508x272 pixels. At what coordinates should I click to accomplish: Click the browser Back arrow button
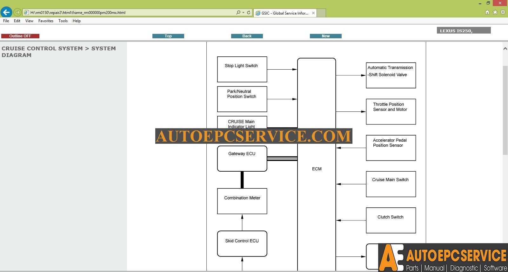[x=6, y=12]
